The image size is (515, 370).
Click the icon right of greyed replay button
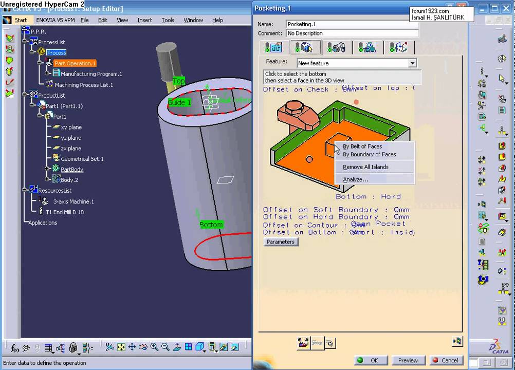[x=330, y=343]
